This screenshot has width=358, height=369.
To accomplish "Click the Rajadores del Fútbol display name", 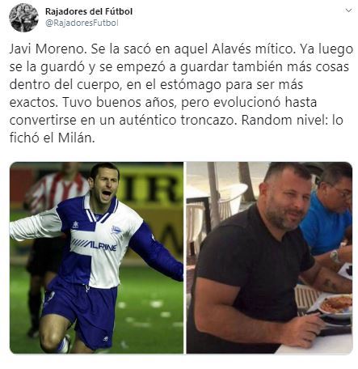I will [89, 11].
